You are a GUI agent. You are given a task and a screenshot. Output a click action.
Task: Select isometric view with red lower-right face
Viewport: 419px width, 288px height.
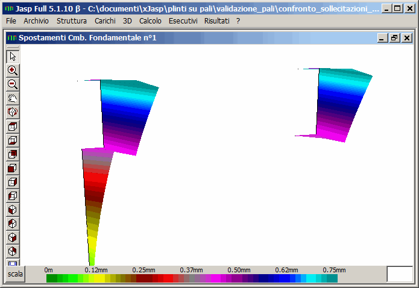click(x=13, y=238)
